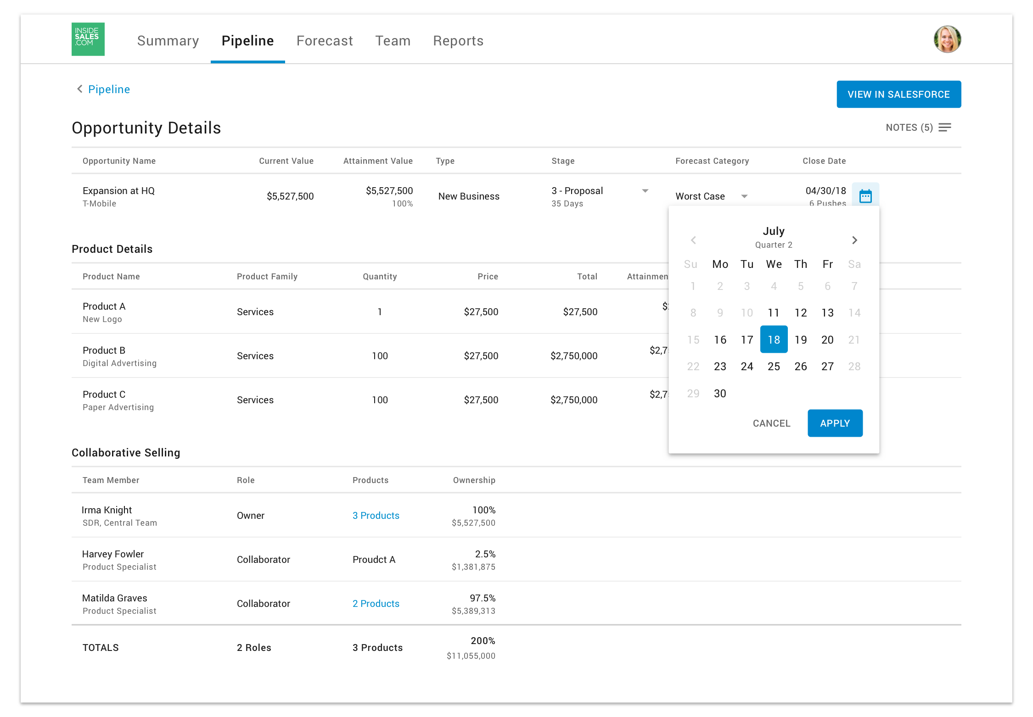Apply the selected calendar date
Viewport: 1033px width, 717px height.
point(835,423)
